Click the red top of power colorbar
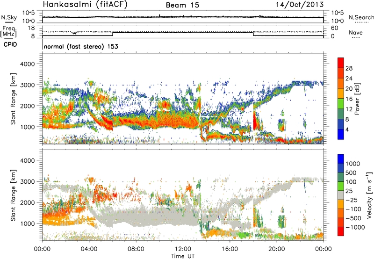The width and height of the screenshot is (374, 259). pos(341,63)
